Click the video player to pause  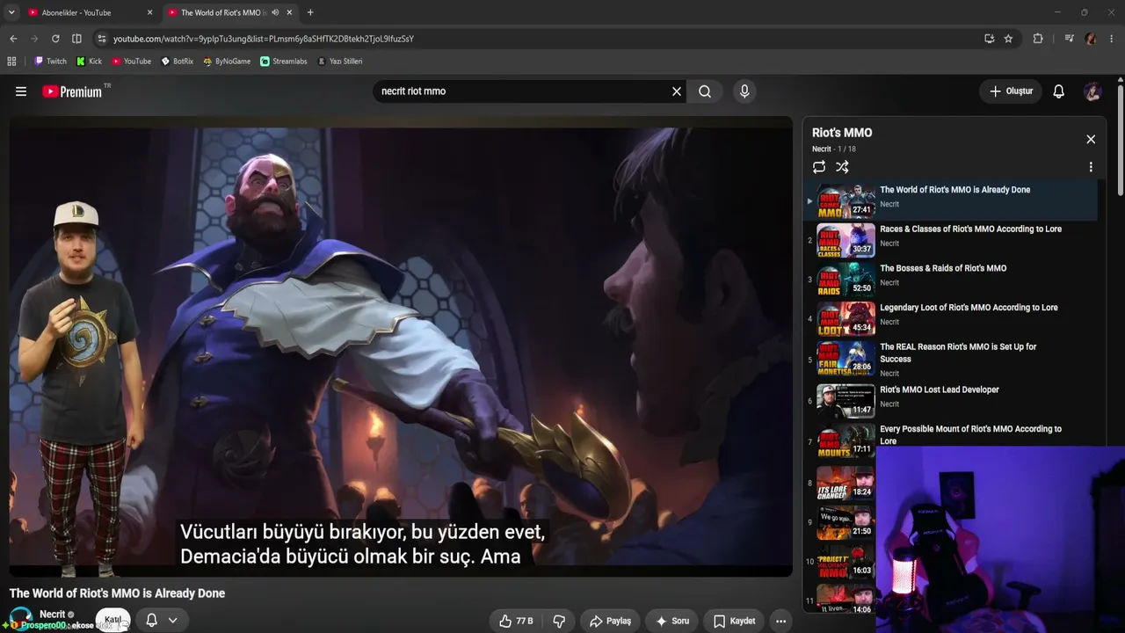(x=401, y=346)
